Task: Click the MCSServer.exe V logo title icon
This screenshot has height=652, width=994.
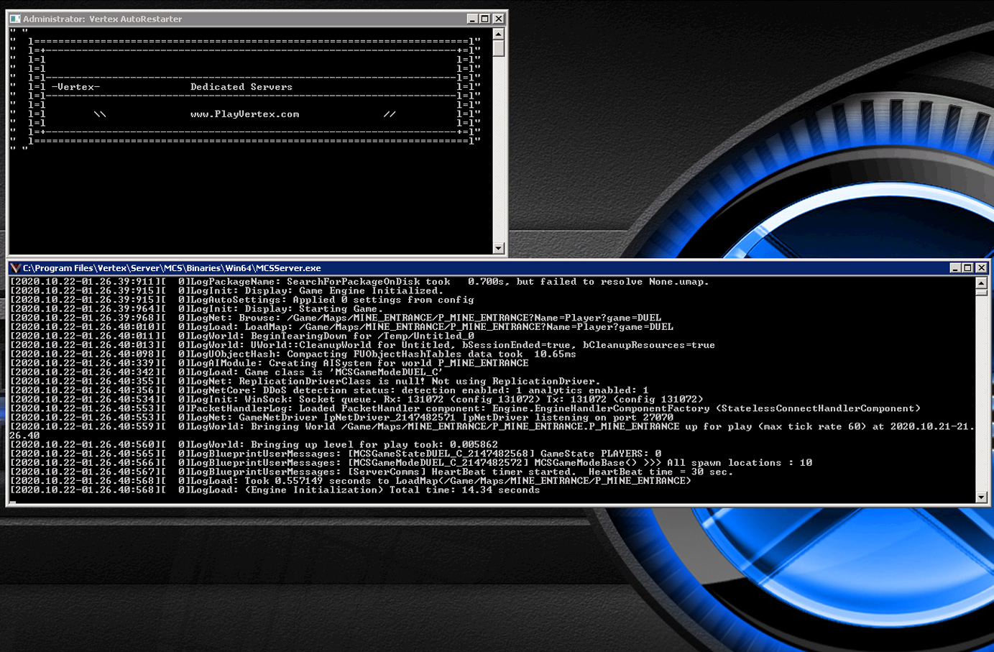Action: [15, 268]
